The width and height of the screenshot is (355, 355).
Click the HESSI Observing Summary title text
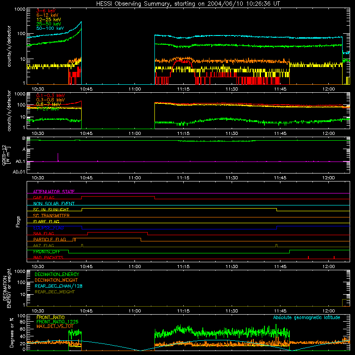[188, 4]
